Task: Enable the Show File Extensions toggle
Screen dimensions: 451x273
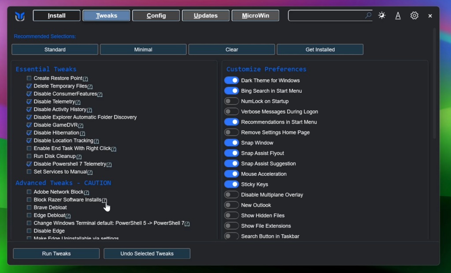Action: 231,226
